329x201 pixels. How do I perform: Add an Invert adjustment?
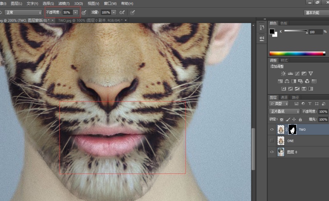(x=283, y=89)
